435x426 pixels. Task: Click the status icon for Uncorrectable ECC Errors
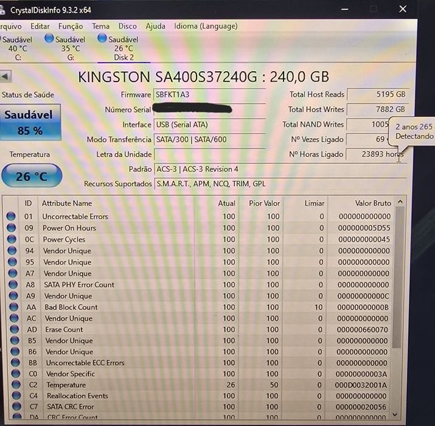point(15,363)
